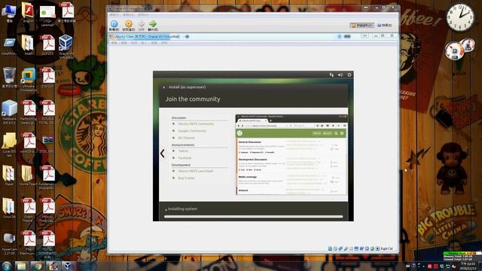Select the Oracle VM VirtualBox desktop shortcut
The width and height of the screenshot is (482, 271).
click(66, 47)
